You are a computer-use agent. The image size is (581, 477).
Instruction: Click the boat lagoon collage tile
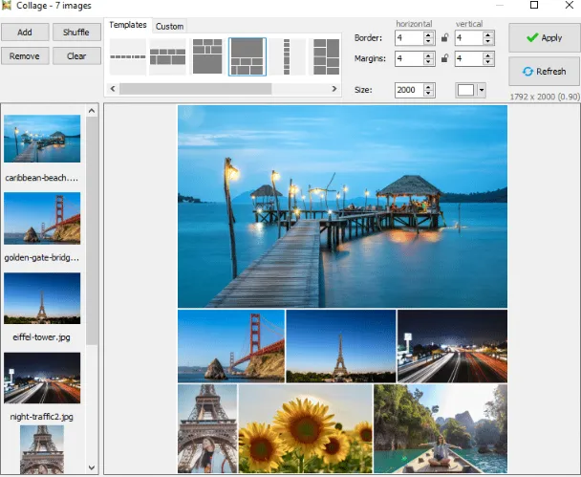pos(441,429)
